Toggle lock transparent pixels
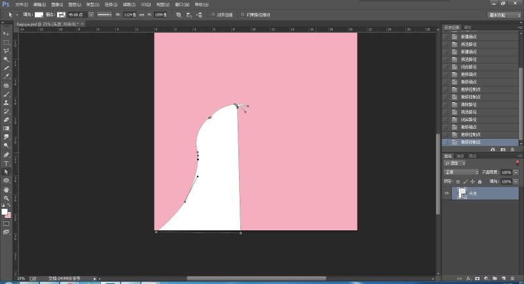Screen dimensions: 524x284 458,181
